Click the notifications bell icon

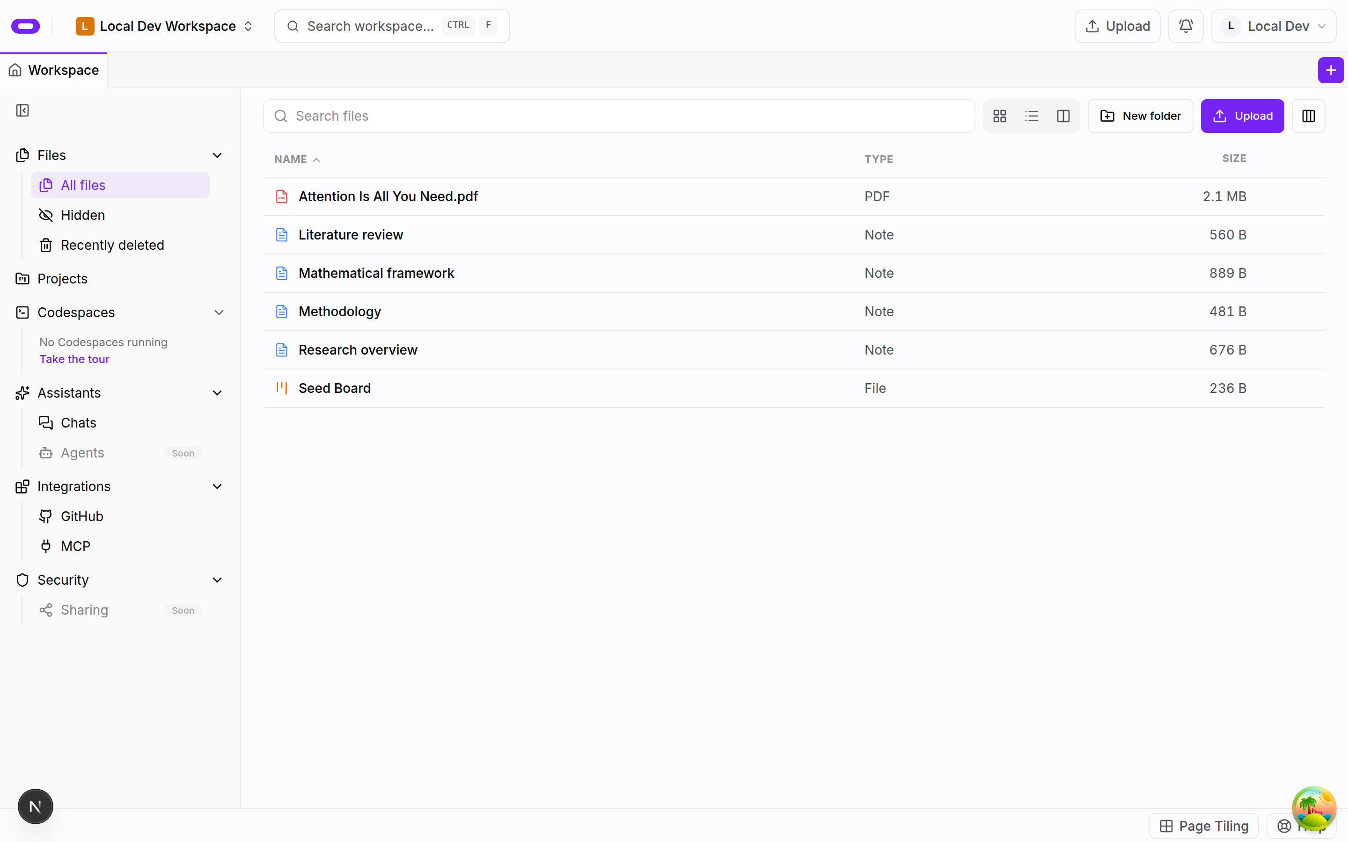[1185, 26]
